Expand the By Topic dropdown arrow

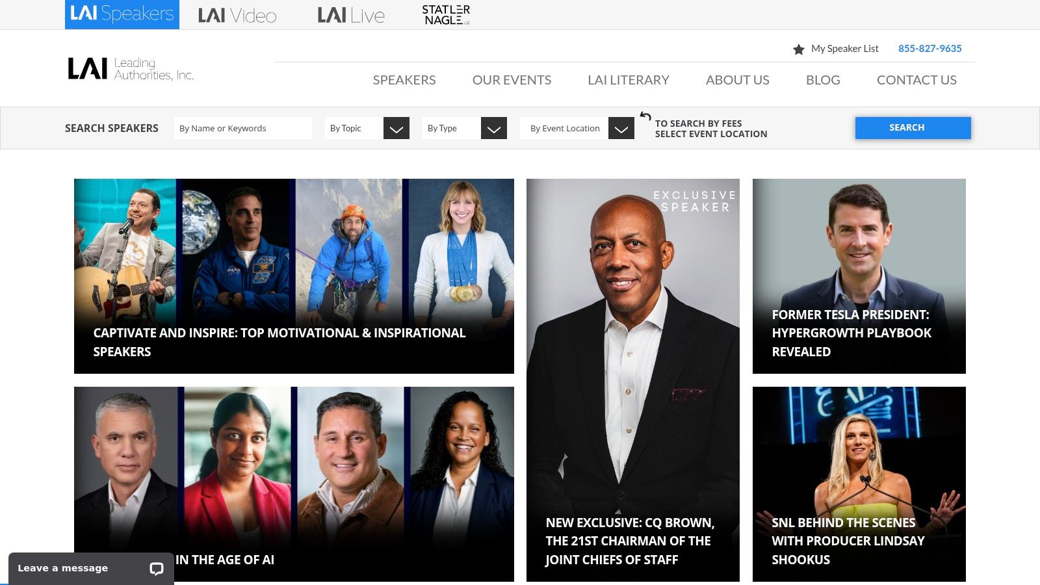point(396,128)
